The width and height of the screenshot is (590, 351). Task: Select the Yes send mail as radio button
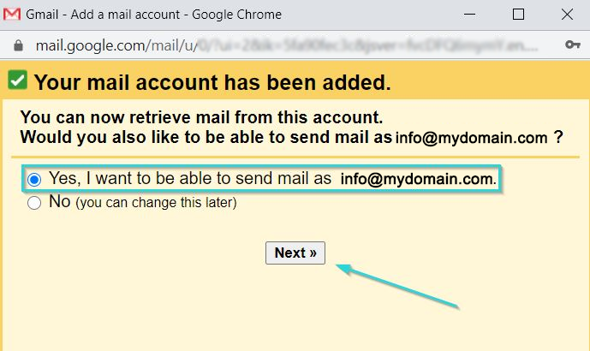[34, 180]
